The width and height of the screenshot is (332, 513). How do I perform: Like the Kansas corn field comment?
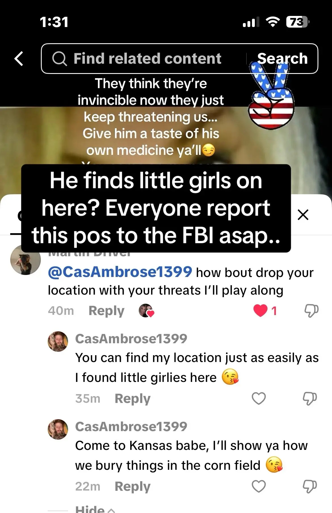[x=259, y=486]
